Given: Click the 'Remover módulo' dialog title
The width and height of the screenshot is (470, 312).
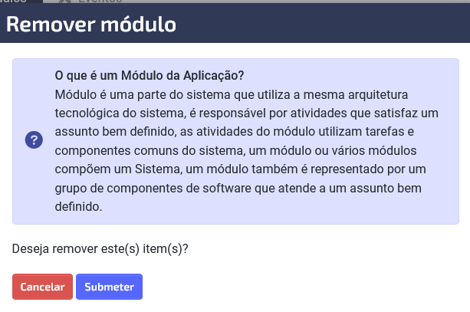Looking at the screenshot, I should [91, 24].
